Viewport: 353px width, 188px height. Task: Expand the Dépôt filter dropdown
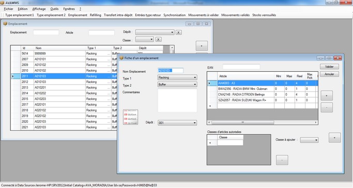tap(172, 33)
